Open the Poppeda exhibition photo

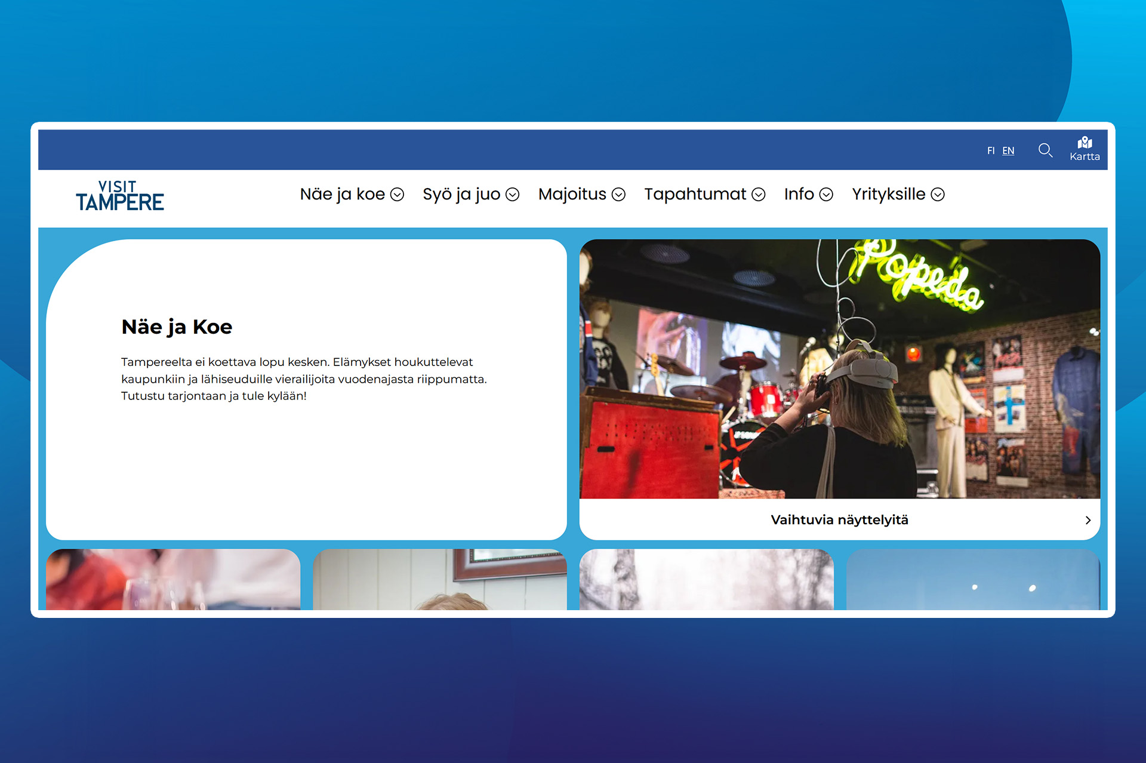tap(839, 369)
